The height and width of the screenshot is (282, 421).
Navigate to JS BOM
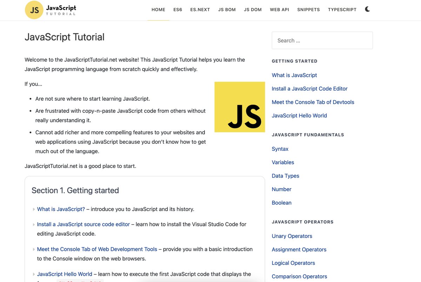tap(227, 9)
